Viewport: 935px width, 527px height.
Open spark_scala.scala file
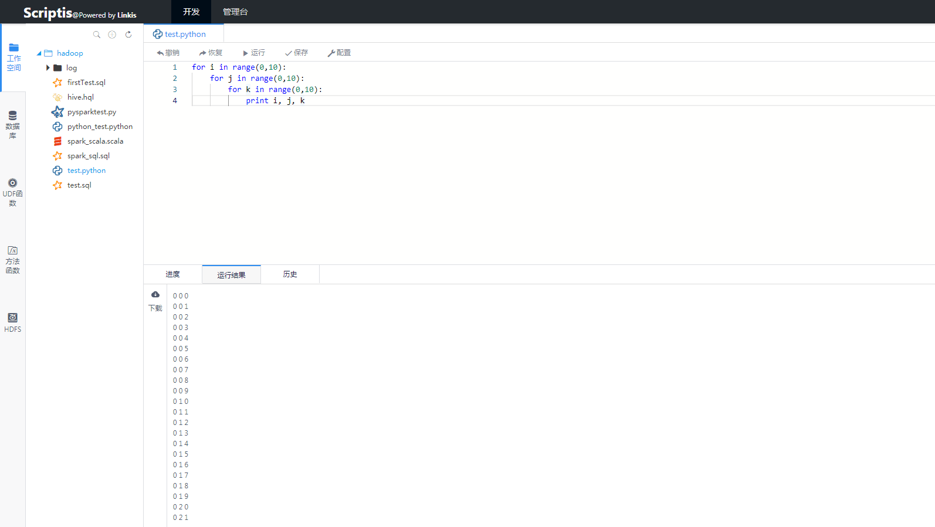pyautogui.click(x=95, y=141)
